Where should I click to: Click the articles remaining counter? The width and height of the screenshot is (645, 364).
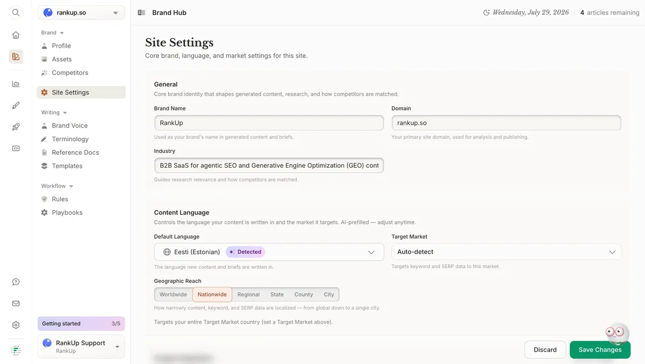tap(610, 12)
